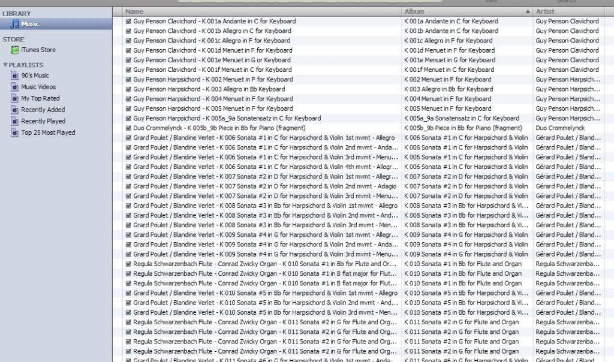This screenshot has height=362, width=614.
Task: Click album cell K 005a_9a Sonatensatz in C
Action: click(x=462, y=118)
